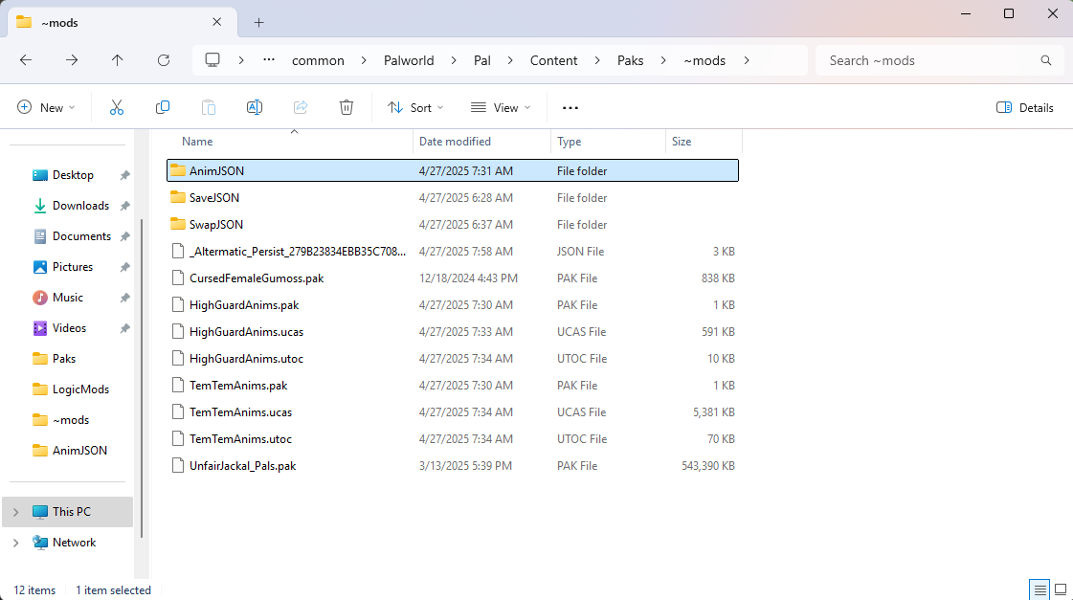Open the See more ellipsis menu

pyautogui.click(x=570, y=107)
